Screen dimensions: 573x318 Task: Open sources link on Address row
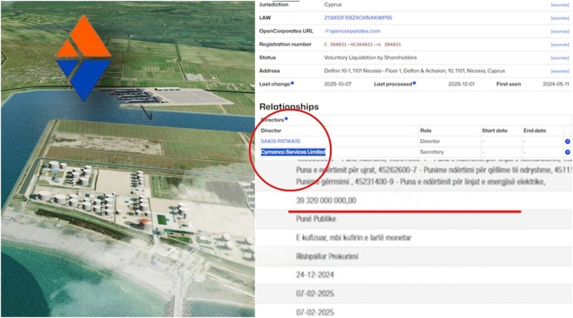[x=560, y=71]
